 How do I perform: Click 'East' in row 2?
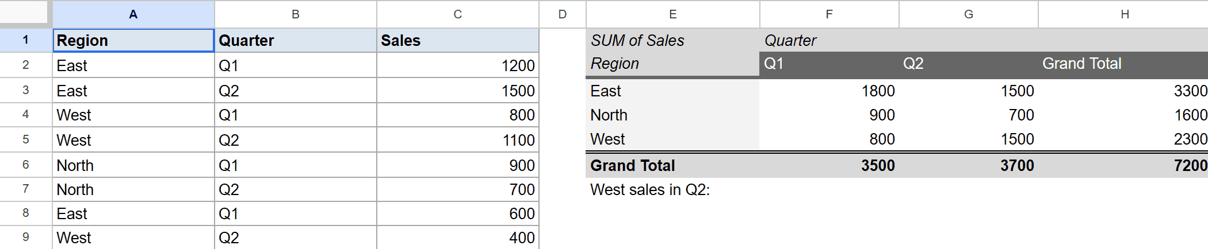point(133,65)
